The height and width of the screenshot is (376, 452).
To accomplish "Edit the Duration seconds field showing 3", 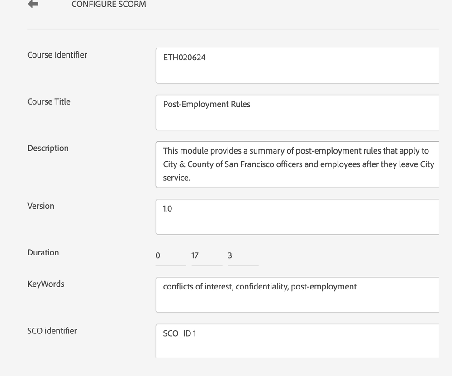I will point(243,256).
